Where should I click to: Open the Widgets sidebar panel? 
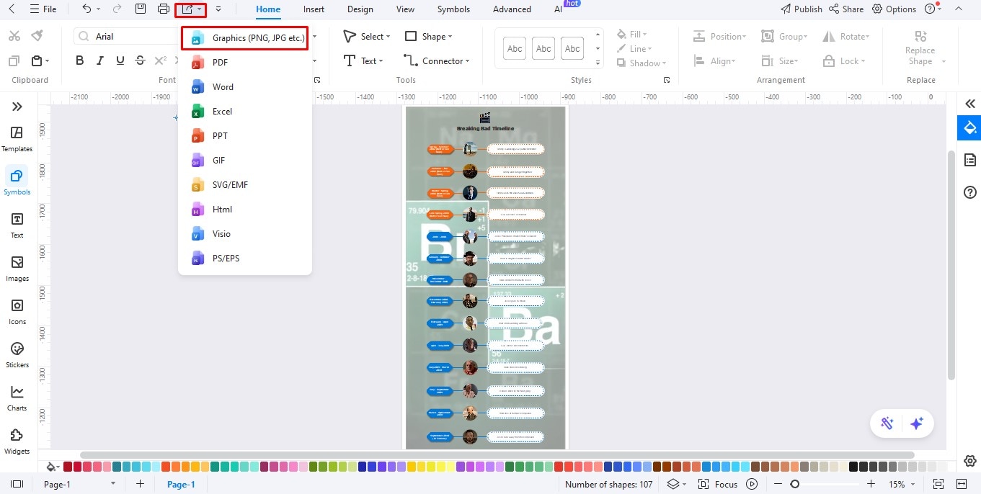[17, 441]
